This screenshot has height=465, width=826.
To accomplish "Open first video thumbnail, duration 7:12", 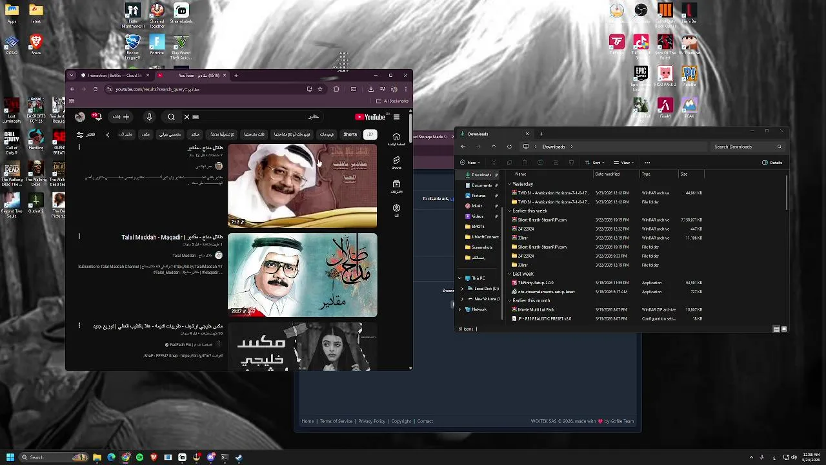I will [302, 186].
